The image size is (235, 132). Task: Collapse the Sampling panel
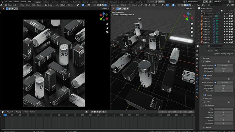pyautogui.click(x=201, y=58)
